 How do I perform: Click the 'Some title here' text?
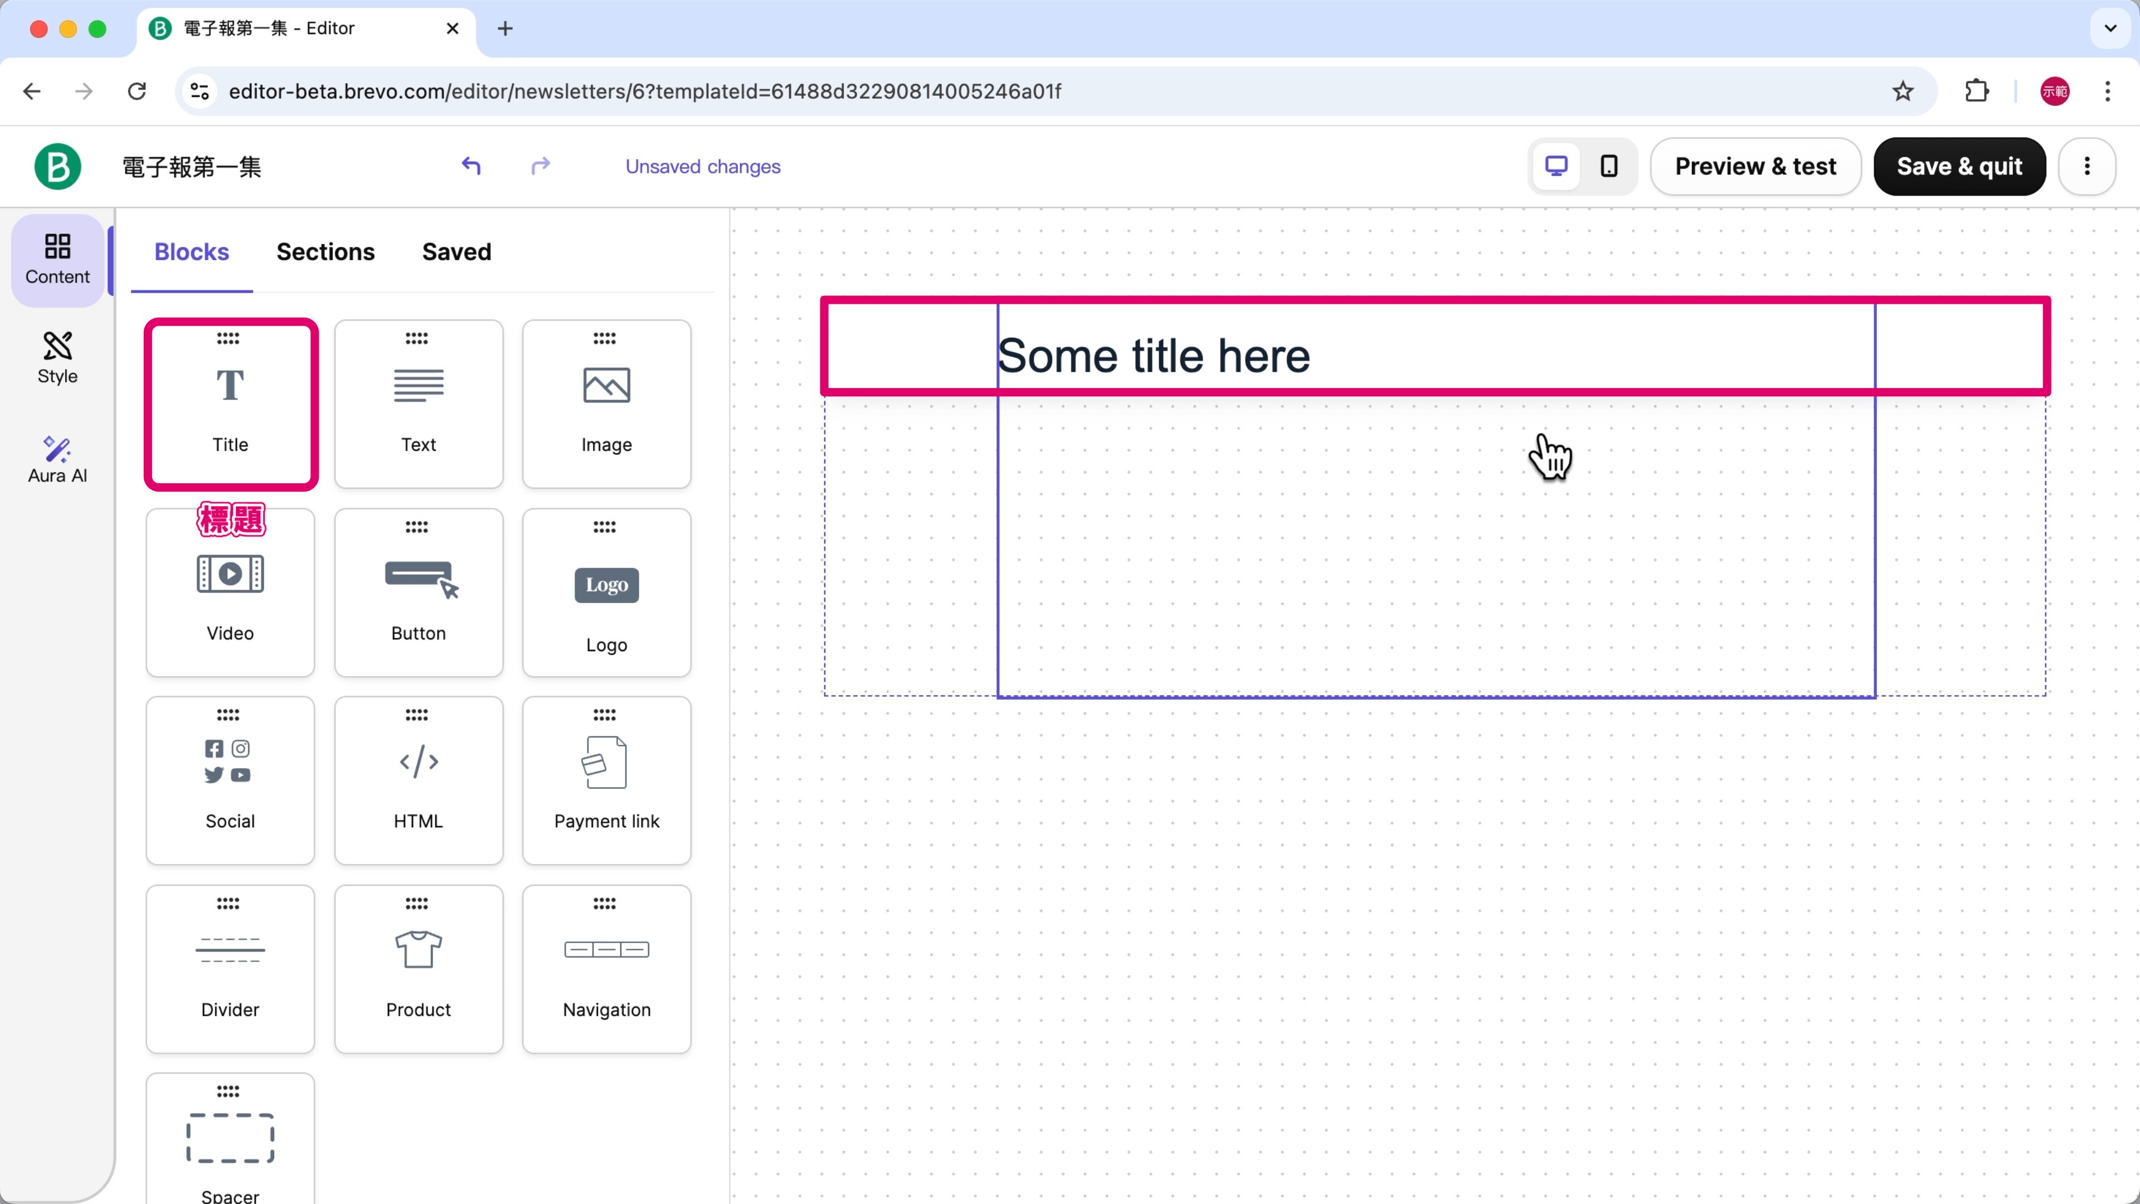pyautogui.click(x=1153, y=356)
